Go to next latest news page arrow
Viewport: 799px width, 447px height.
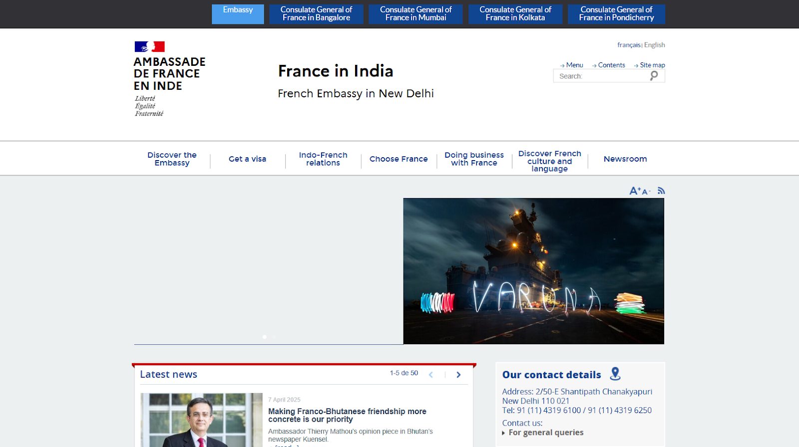[x=458, y=375]
